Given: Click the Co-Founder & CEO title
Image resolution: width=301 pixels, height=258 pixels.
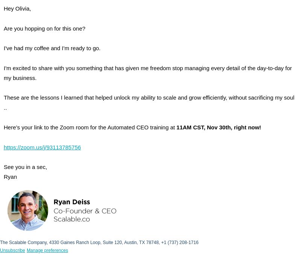Looking at the screenshot, I should point(85,211).
